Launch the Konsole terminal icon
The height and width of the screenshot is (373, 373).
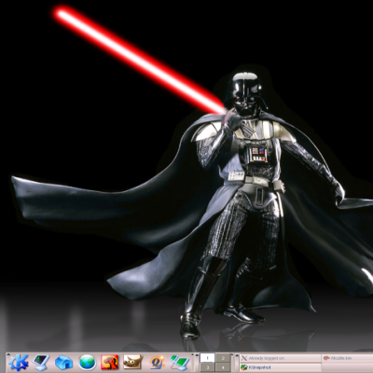(x=41, y=363)
